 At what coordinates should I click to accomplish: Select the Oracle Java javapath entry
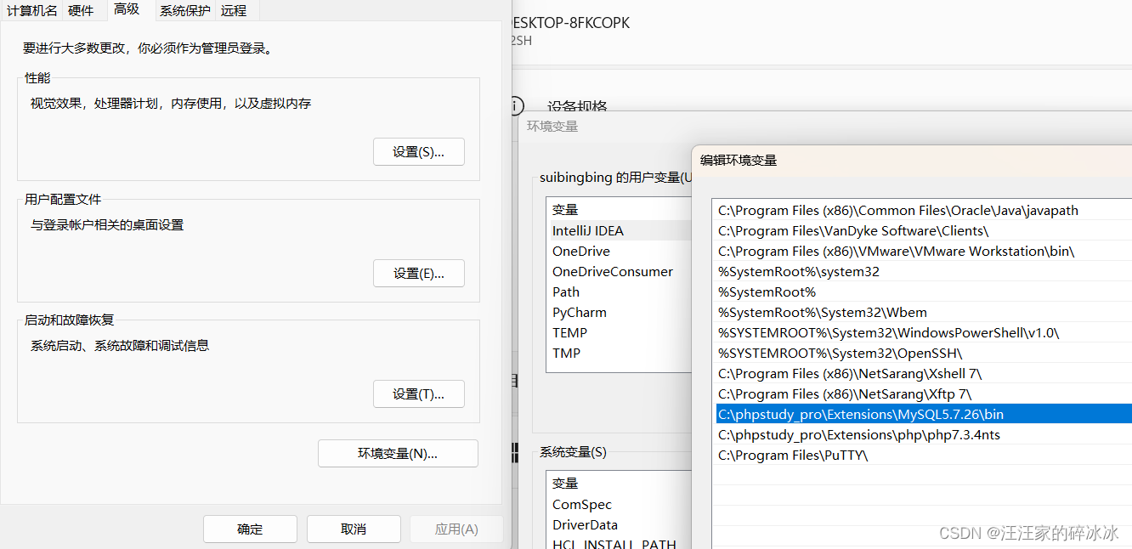click(x=922, y=210)
